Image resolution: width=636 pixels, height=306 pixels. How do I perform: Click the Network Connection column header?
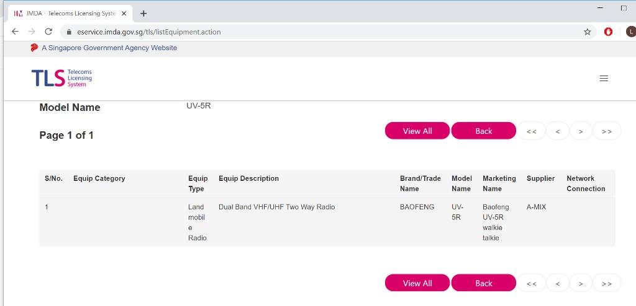pyautogui.click(x=586, y=184)
